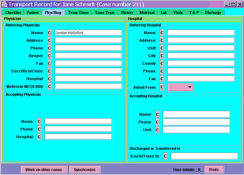Open Prefs button
244x175 pixels.
[x=214, y=169]
